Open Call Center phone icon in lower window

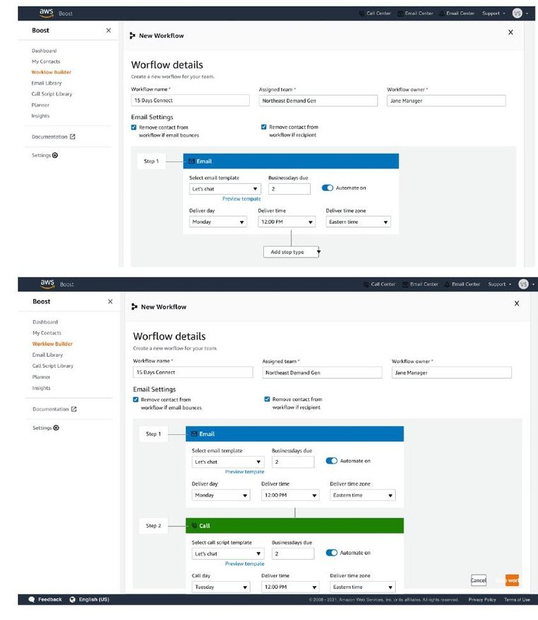coord(366,285)
